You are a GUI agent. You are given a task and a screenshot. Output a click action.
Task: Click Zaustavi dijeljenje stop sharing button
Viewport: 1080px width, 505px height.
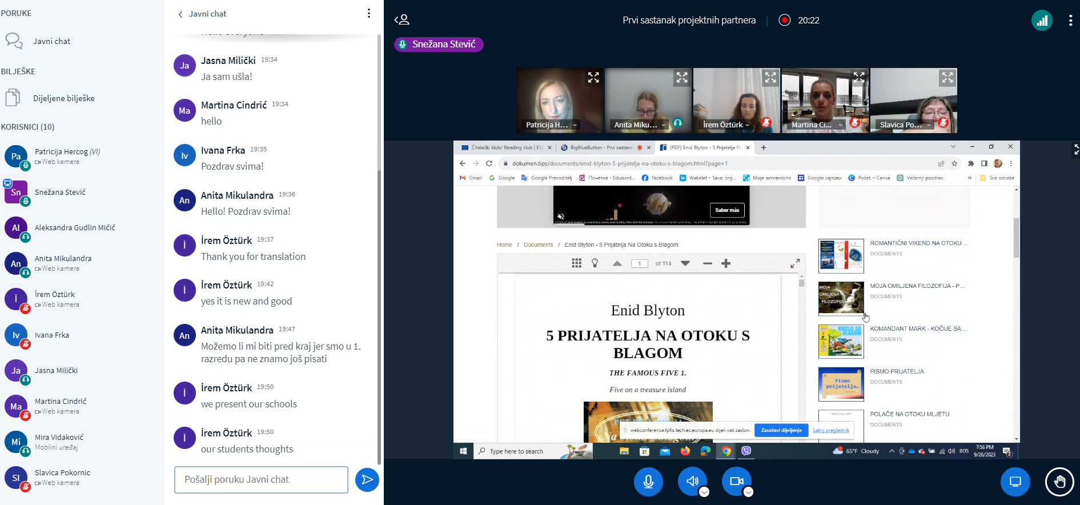[x=781, y=430]
